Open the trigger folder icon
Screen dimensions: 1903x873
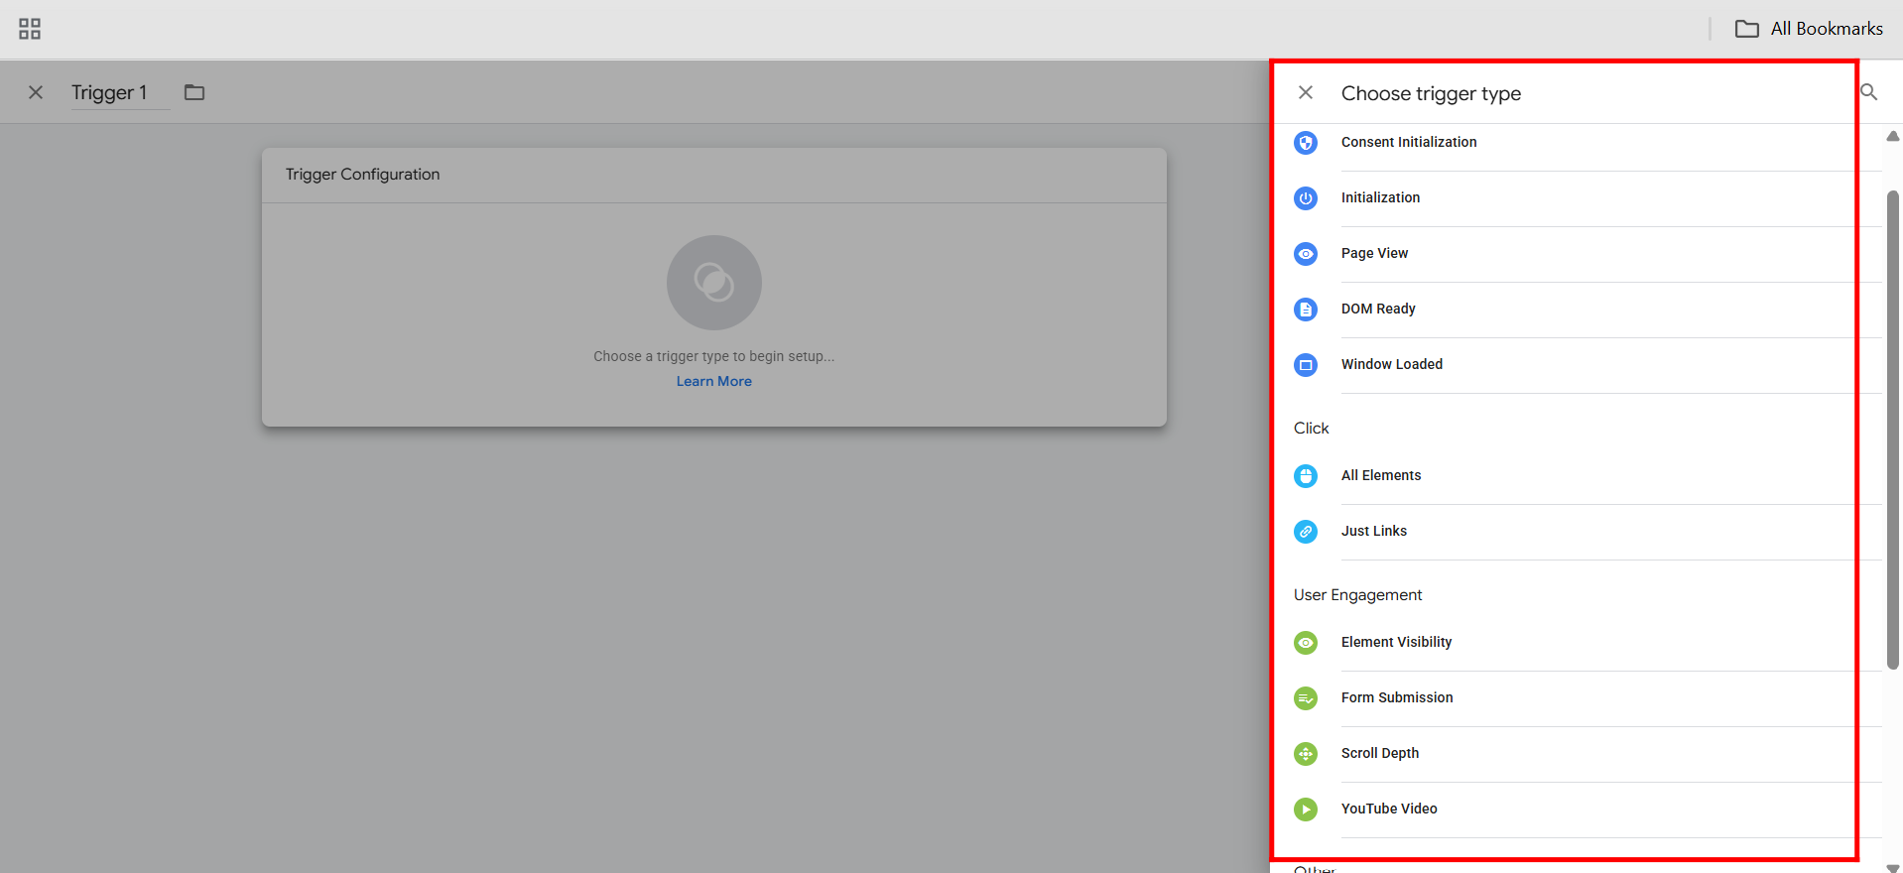pyautogui.click(x=194, y=92)
